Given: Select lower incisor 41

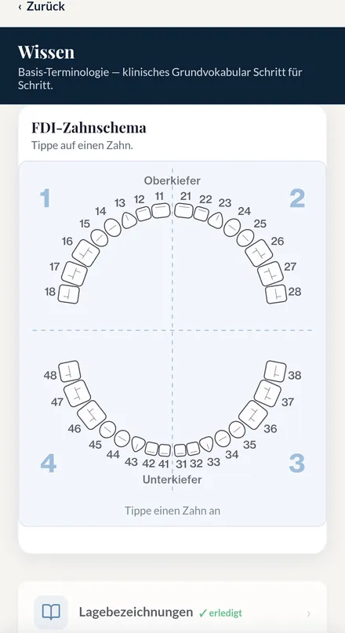Looking at the screenshot, I should (164, 450).
